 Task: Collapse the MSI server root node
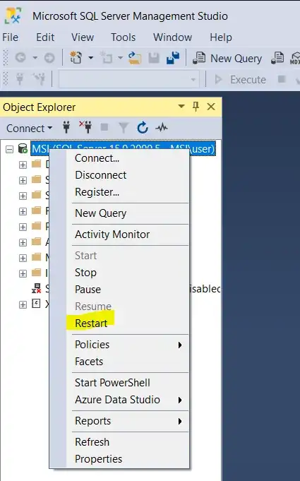click(x=9, y=150)
